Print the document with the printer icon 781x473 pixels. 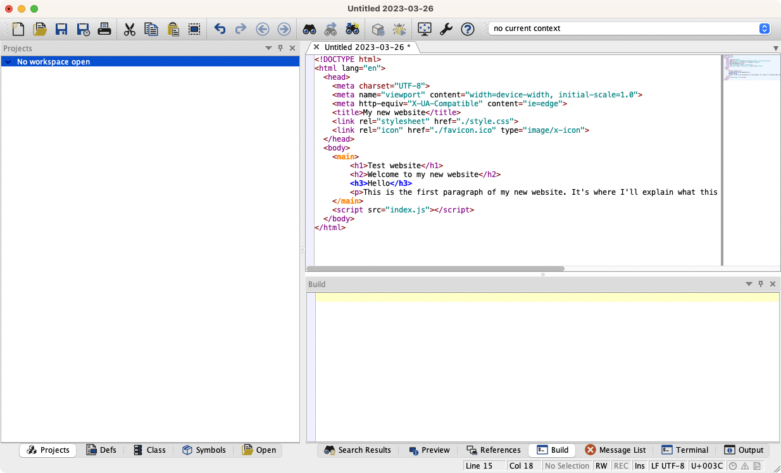(104, 28)
